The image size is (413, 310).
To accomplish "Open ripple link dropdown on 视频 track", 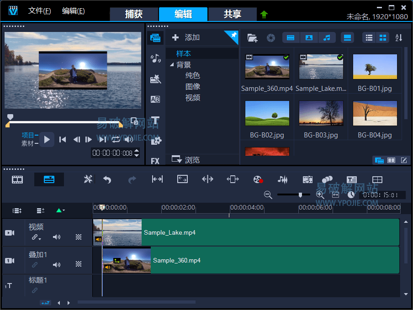I will click(x=36, y=237).
